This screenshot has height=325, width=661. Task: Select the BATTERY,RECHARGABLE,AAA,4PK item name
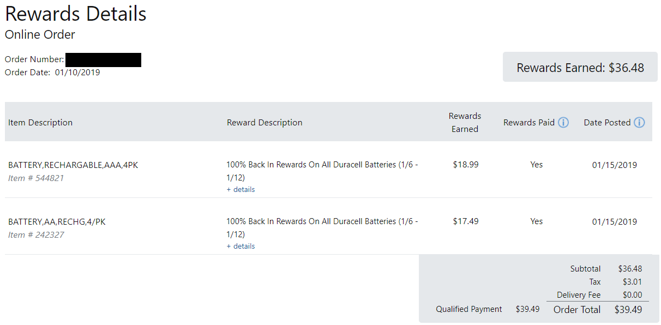click(73, 165)
